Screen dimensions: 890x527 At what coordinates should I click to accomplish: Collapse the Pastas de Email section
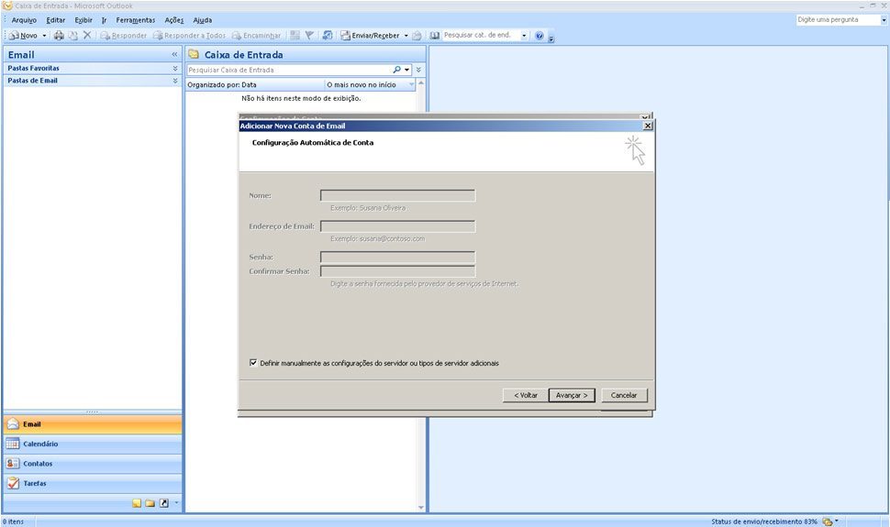pos(175,81)
